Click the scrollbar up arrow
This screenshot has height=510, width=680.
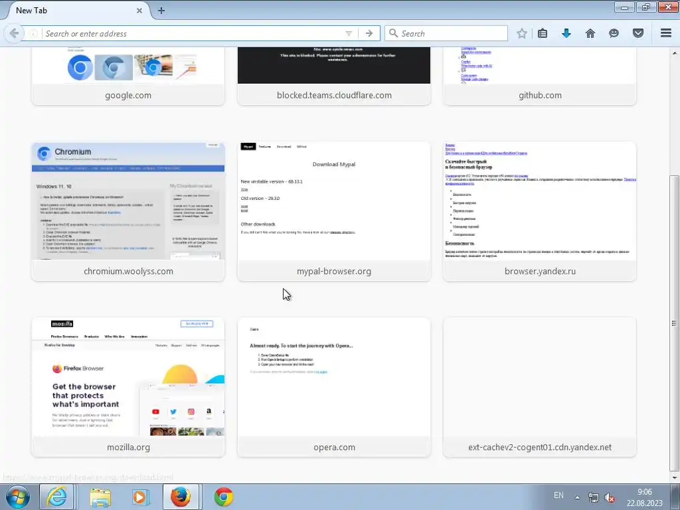click(674, 52)
